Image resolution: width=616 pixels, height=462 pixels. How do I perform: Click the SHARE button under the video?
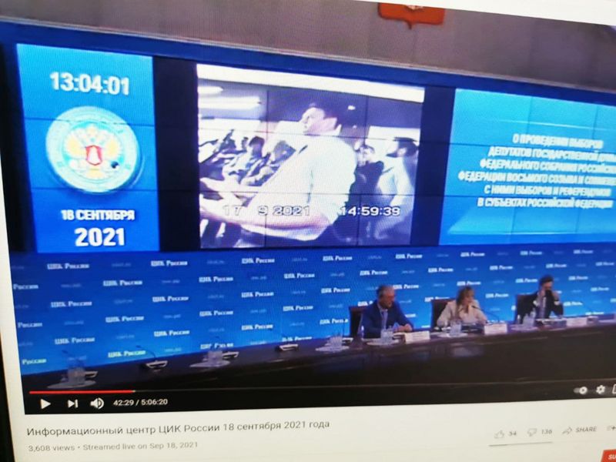pyautogui.click(x=580, y=430)
